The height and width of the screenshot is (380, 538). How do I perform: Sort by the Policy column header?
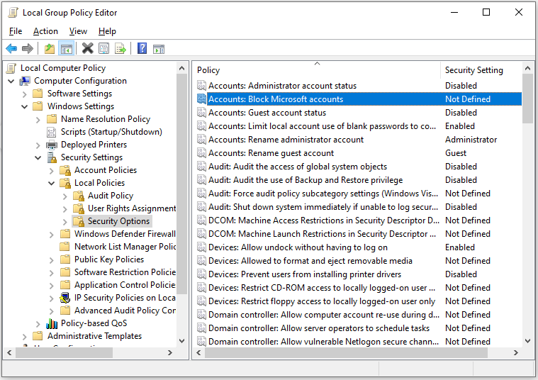coord(317,70)
